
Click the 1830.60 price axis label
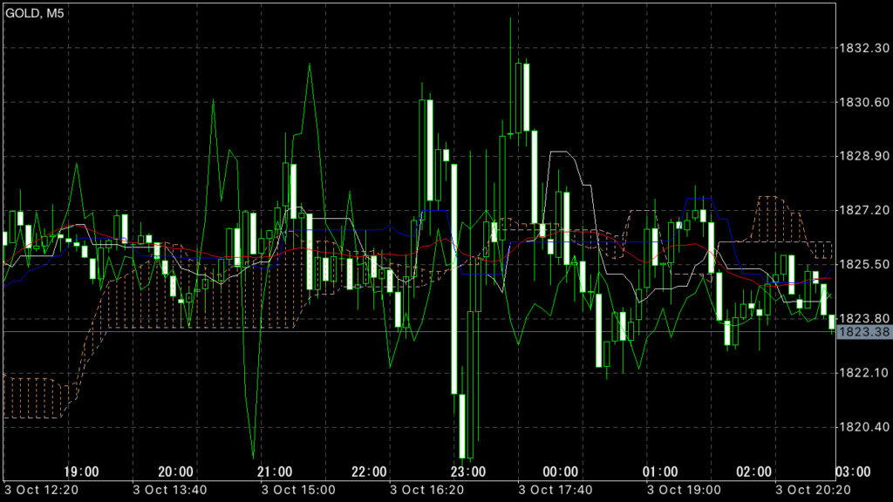click(864, 103)
